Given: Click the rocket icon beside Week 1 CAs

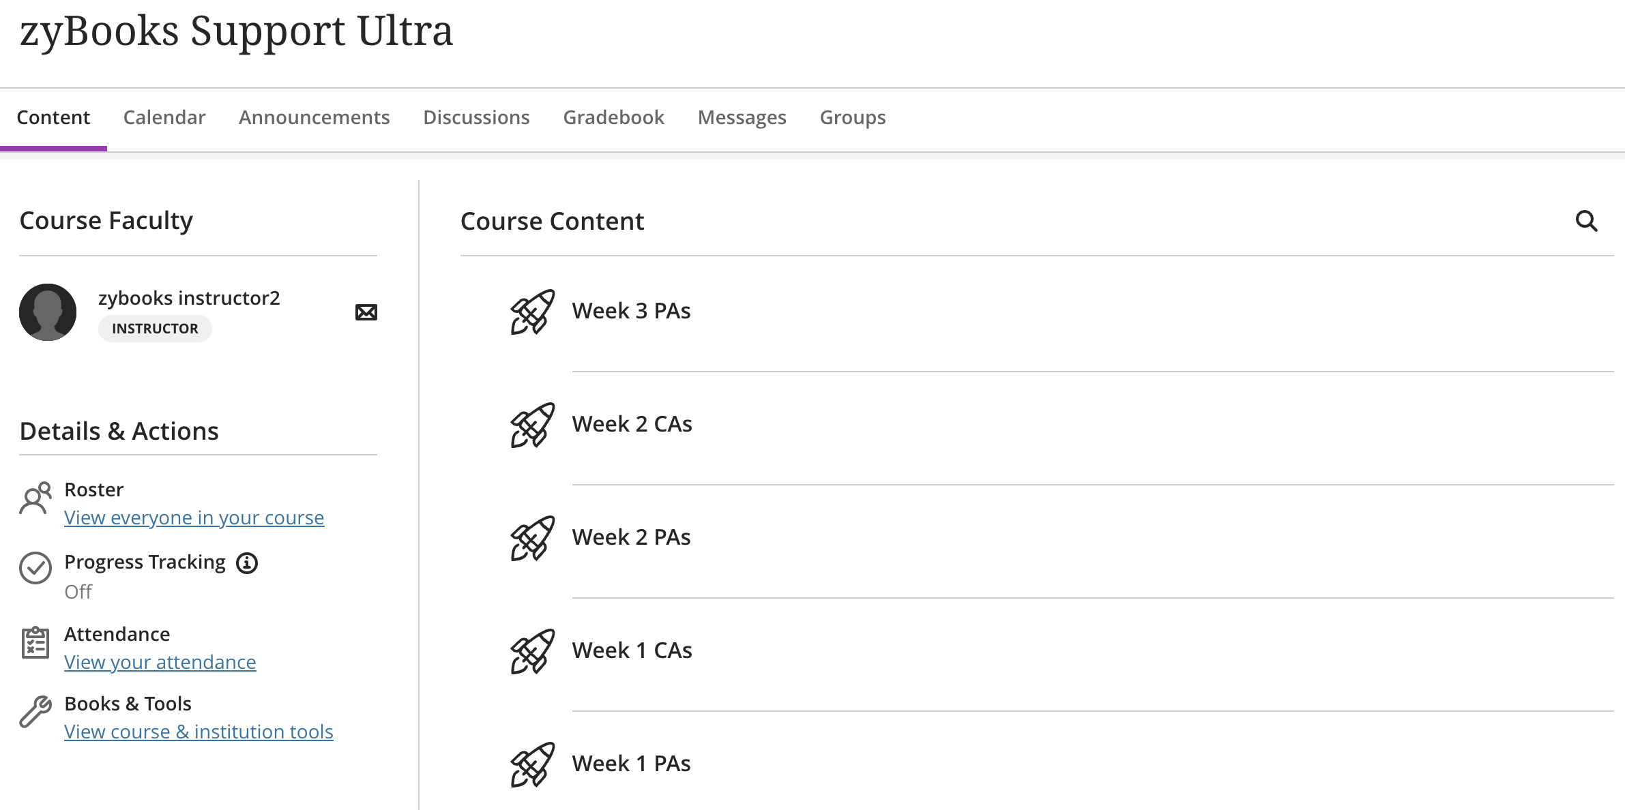Looking at the screenshot, I should [x=532, y=651].
